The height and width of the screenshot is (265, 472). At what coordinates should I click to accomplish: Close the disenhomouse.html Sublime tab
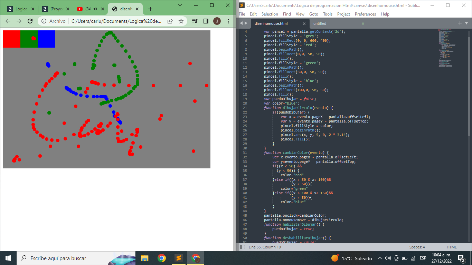click(x=304, y=23)
